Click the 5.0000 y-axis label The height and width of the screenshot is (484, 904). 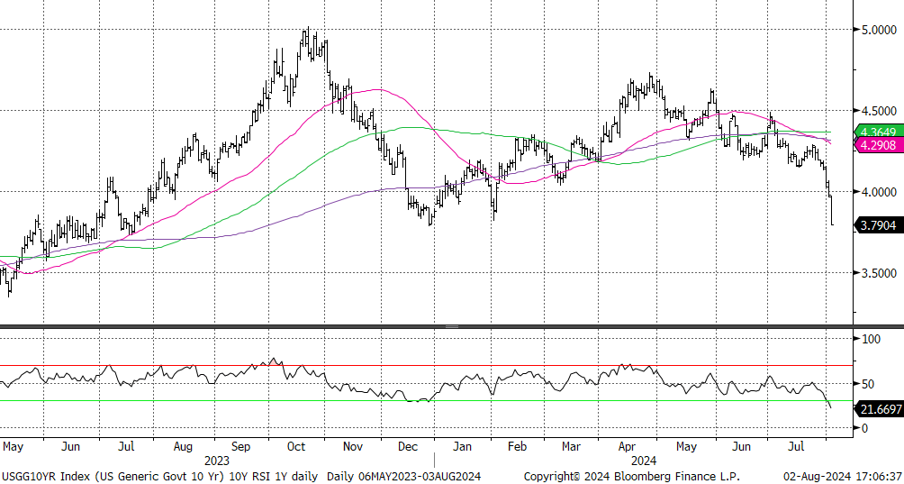[876, 30]
